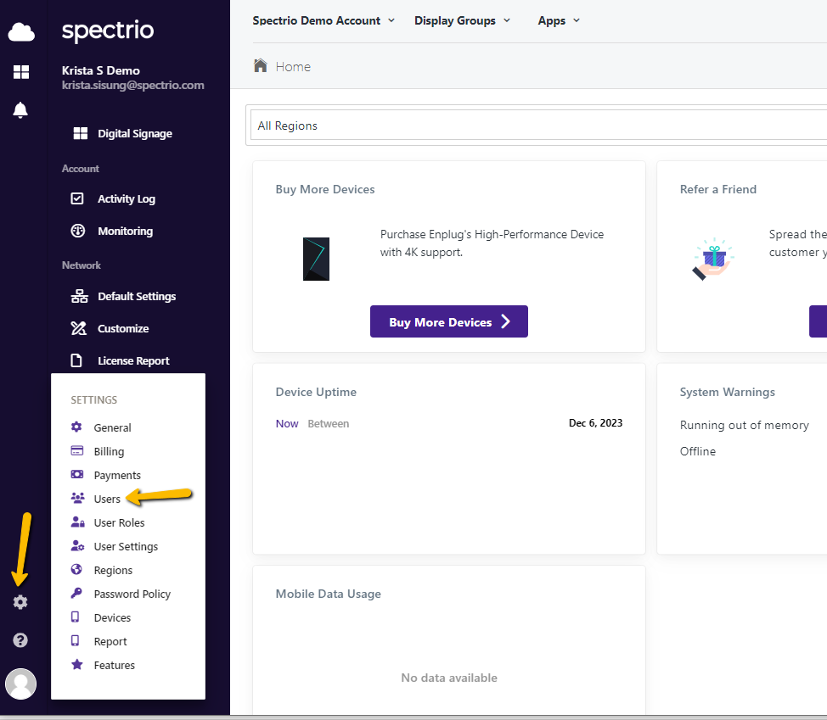Click the apps grid icon in left rail

(20, 72)
